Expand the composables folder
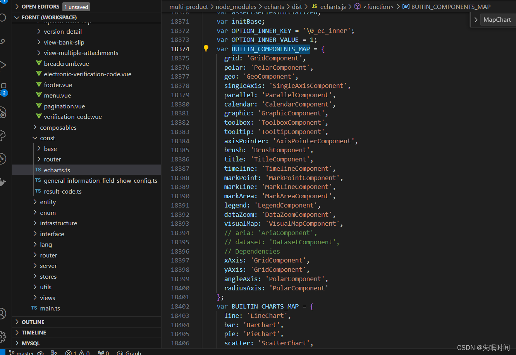516x355 pixels. pyautogui.click(x=35, y=127)
